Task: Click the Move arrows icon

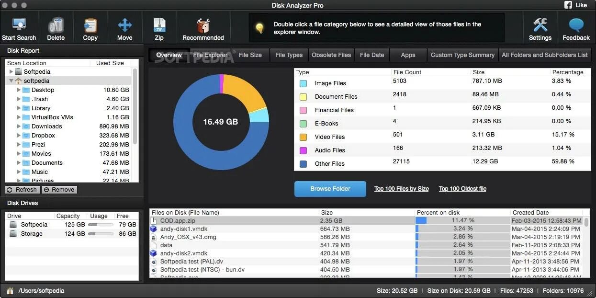Action: (125, 24)
